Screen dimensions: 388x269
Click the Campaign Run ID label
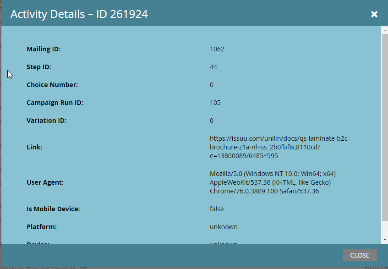55,103
